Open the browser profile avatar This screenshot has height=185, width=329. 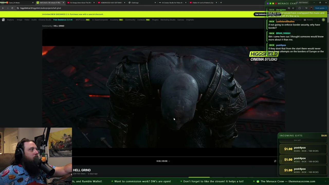coord(311,8)
